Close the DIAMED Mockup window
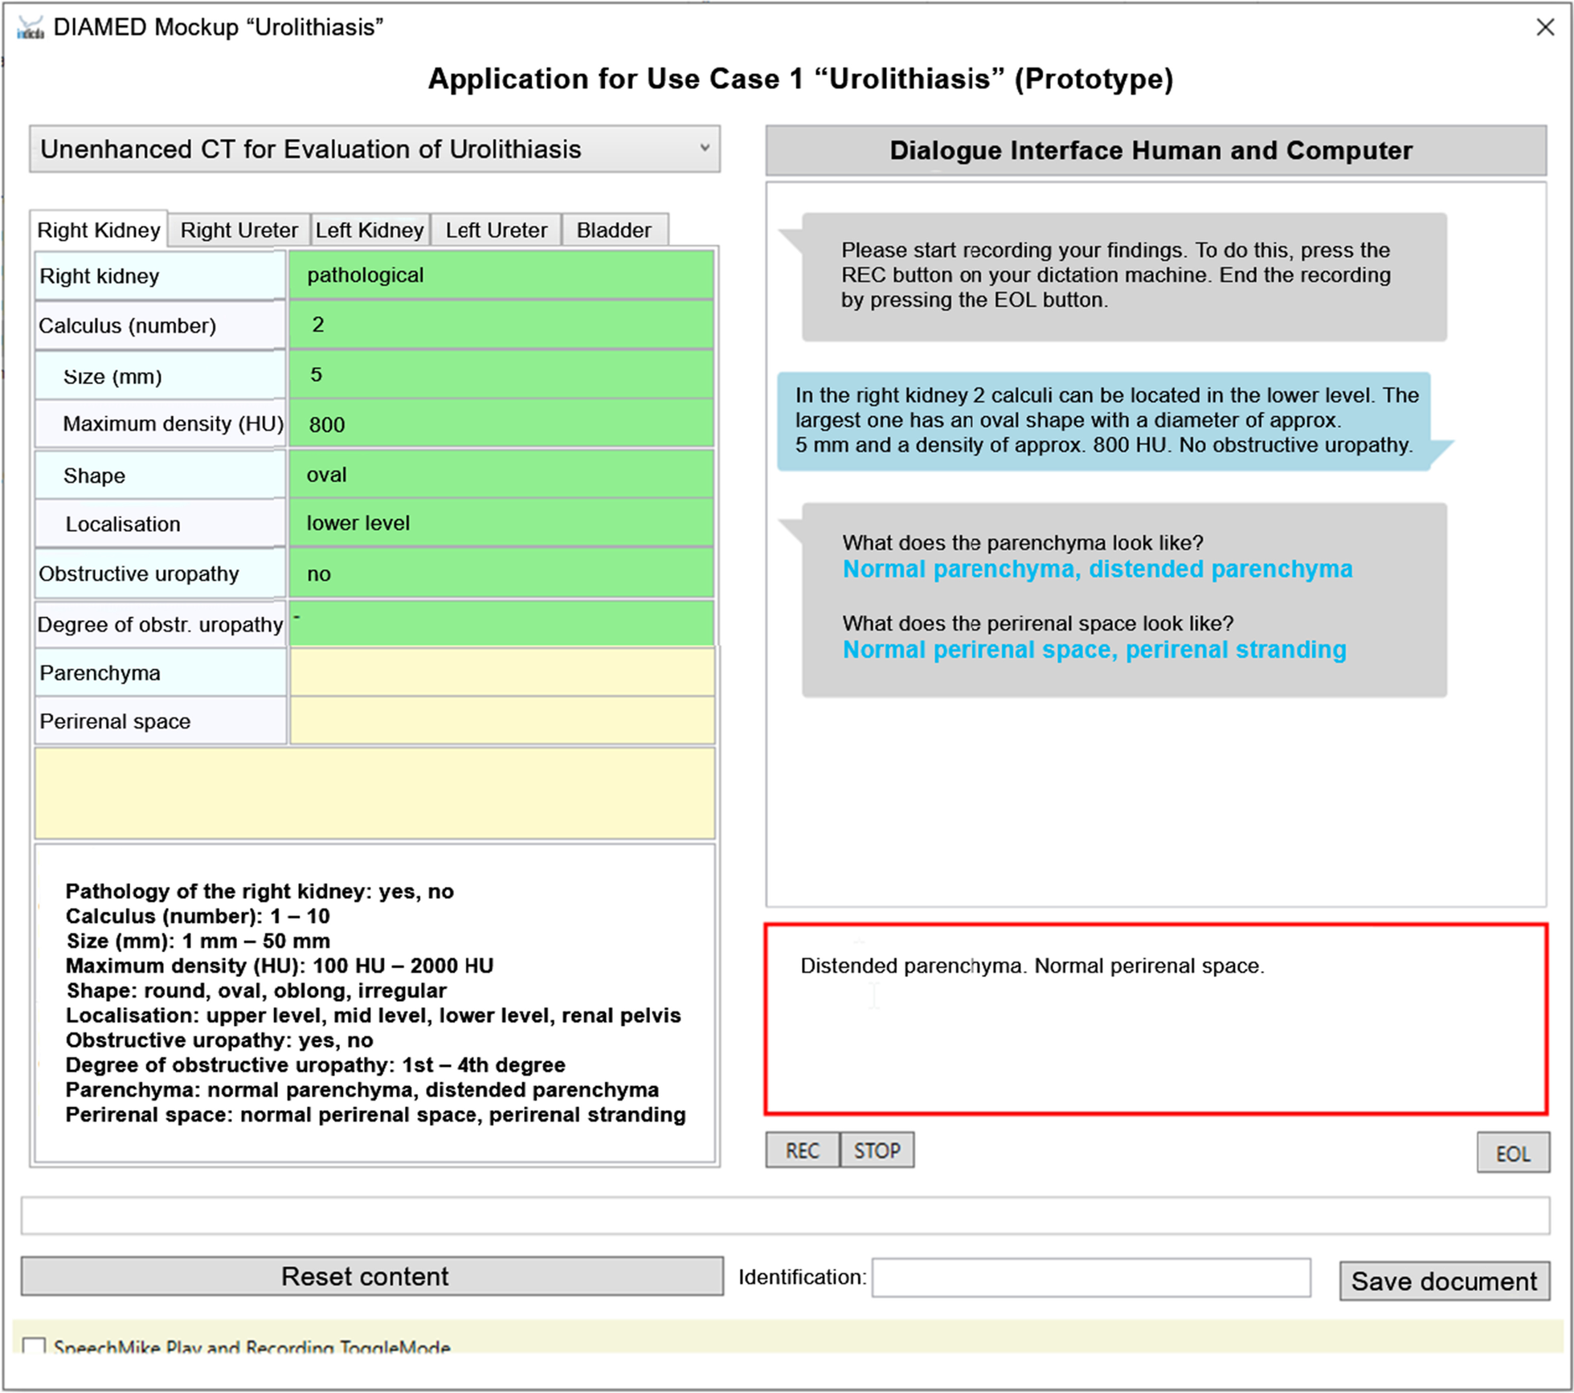 (x=1544, y=27)
